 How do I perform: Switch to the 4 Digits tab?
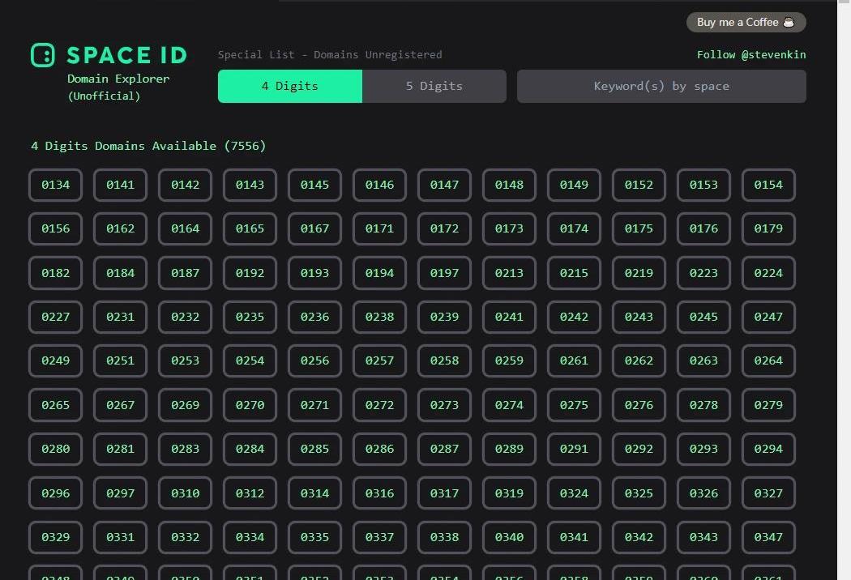tap(289, 86)
